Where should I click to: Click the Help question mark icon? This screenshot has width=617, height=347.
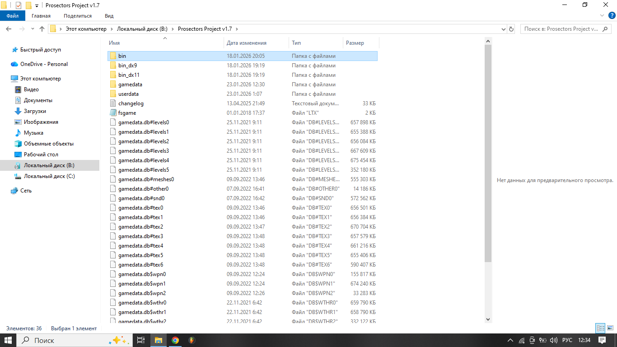tap(612, 15)
